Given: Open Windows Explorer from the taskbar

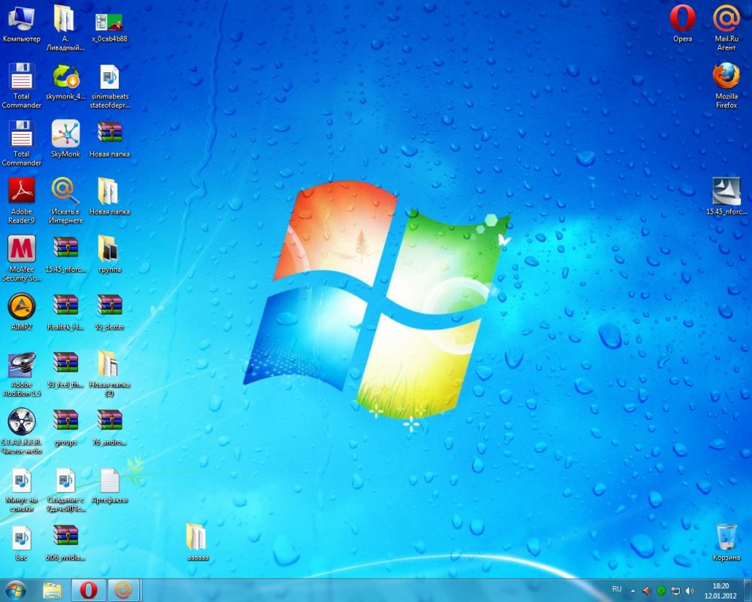Looking at the screenshot, I should click(x=53, y=590).
